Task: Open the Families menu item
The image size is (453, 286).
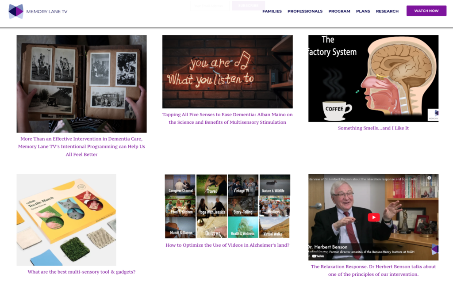Action: (x=272, y=11)
